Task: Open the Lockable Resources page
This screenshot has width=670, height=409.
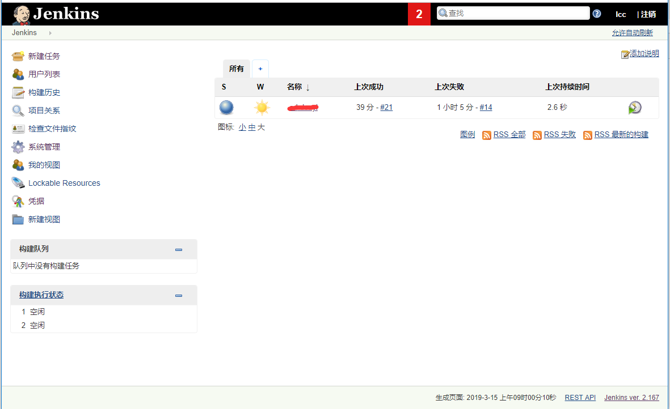Action: tap(64, 182)
